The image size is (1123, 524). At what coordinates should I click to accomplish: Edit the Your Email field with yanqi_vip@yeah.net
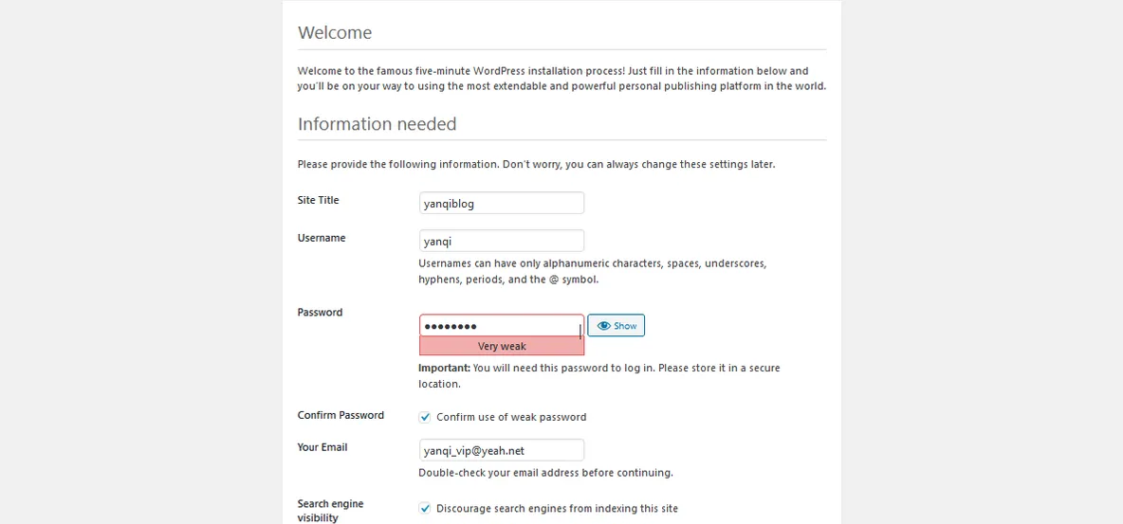pyautogui.click(x=502, y=449)
